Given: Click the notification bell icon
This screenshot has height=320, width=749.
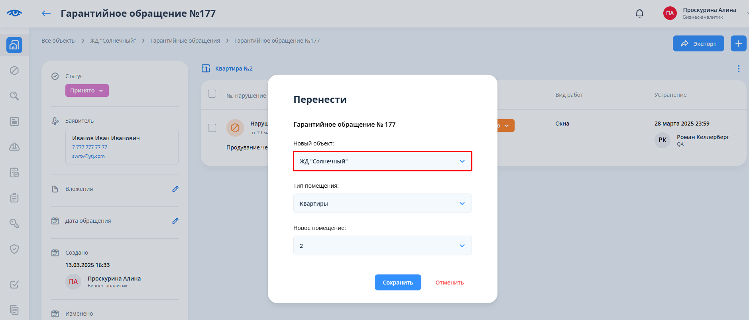Looking at the screenshot, I should [639, 14].
